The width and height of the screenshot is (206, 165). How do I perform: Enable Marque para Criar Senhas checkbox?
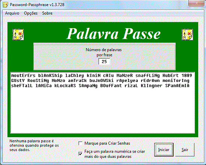[80, 143]
